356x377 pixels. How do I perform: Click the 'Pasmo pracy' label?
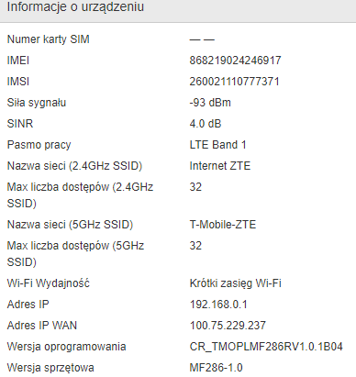tap(39, 145)
